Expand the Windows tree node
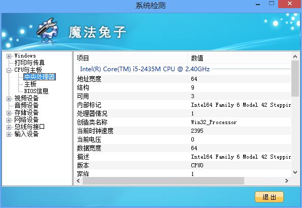 pyautogui.click(x=9, y=56)
